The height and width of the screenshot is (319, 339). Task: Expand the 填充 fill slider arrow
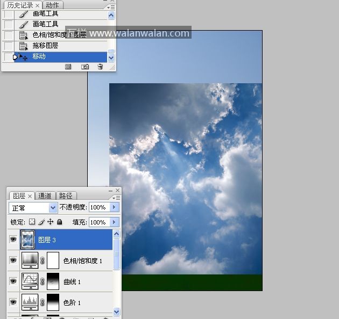(x=114, y=222)
